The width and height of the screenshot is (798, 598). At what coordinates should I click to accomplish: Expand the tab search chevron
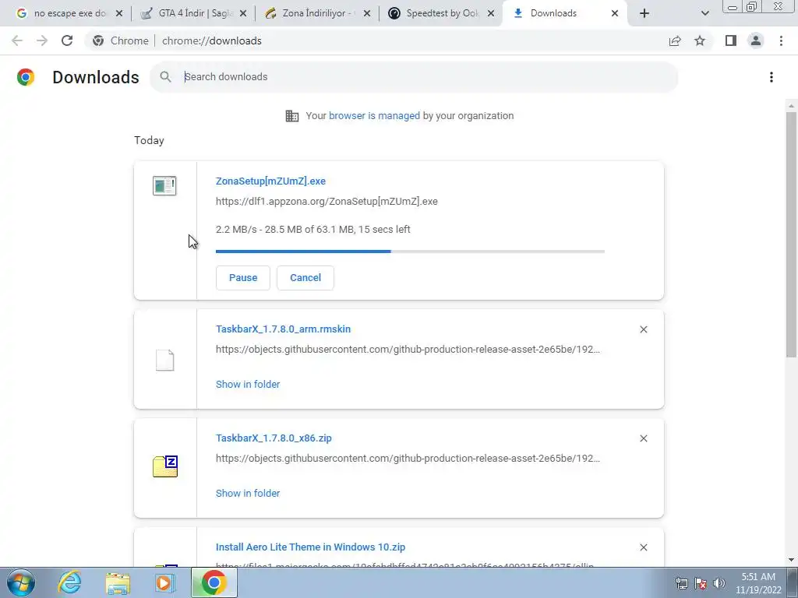(704, 13)
